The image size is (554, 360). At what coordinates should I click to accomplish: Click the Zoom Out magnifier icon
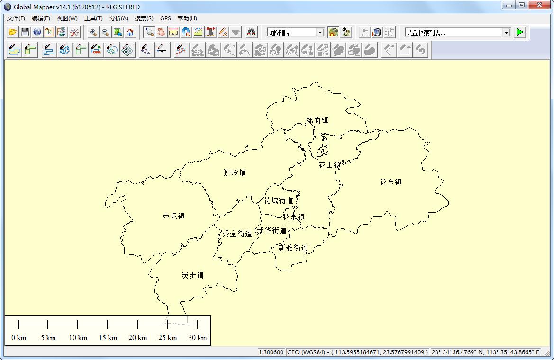[105, 32]
